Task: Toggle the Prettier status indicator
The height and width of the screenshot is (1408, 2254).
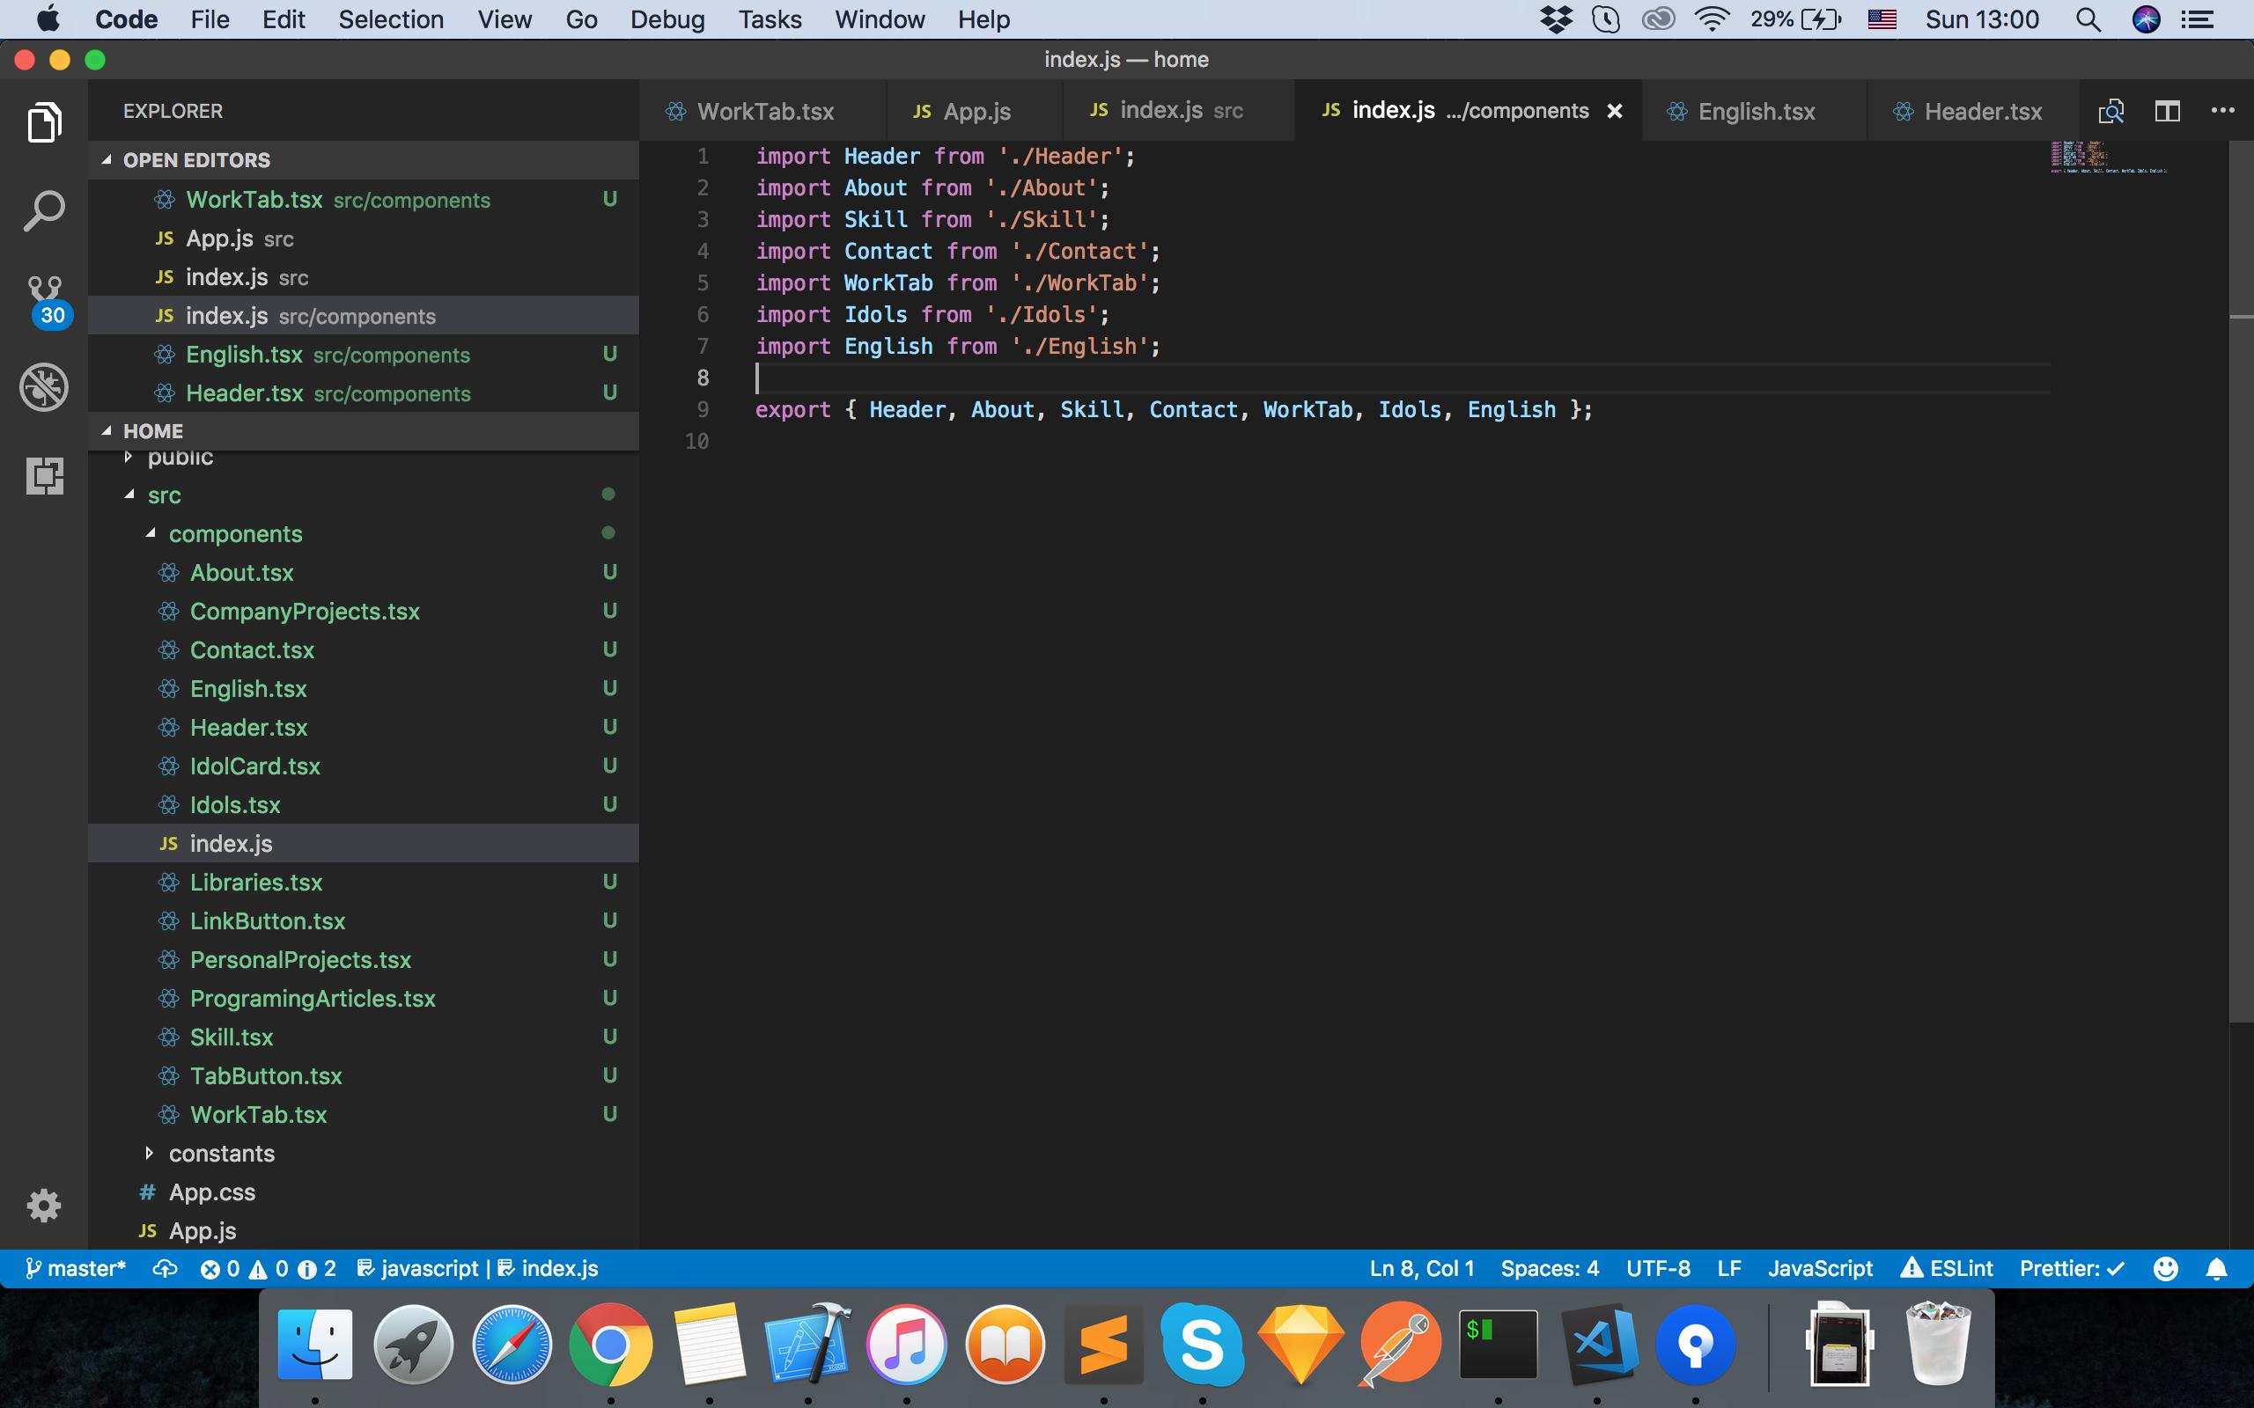Action: (2072, 1268)
